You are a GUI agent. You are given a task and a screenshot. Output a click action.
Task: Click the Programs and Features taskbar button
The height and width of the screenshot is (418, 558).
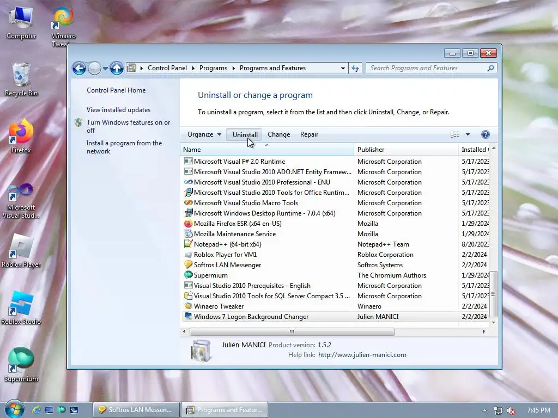pyautogui.click(x=225, y=410)
